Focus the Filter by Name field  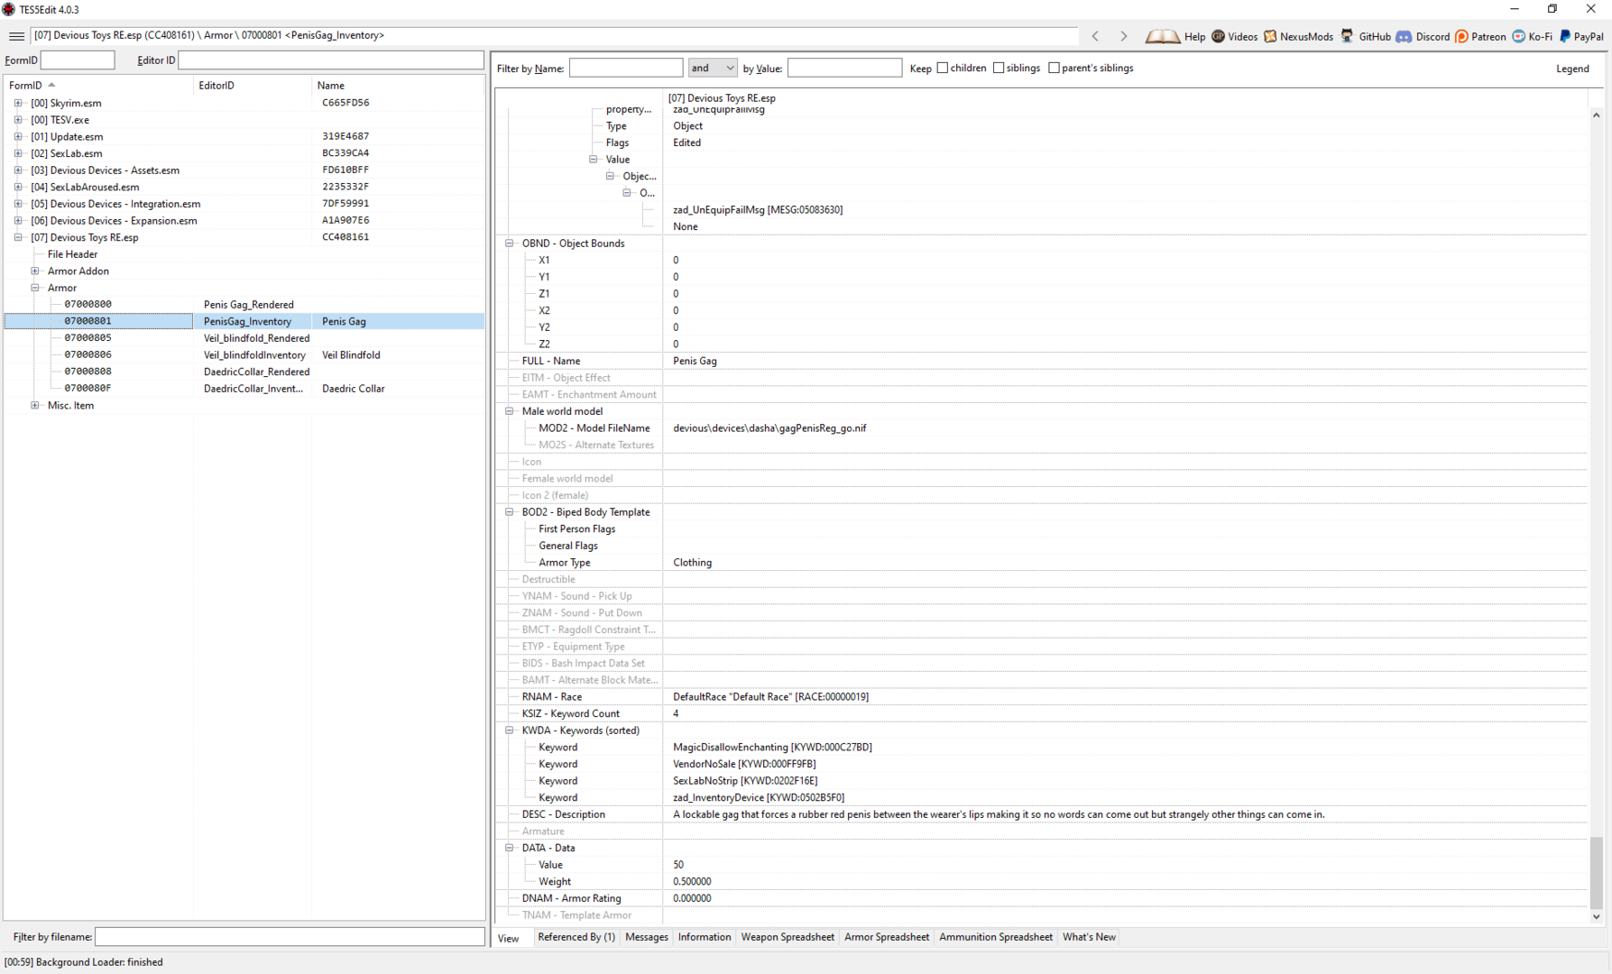tap(626, 68)
